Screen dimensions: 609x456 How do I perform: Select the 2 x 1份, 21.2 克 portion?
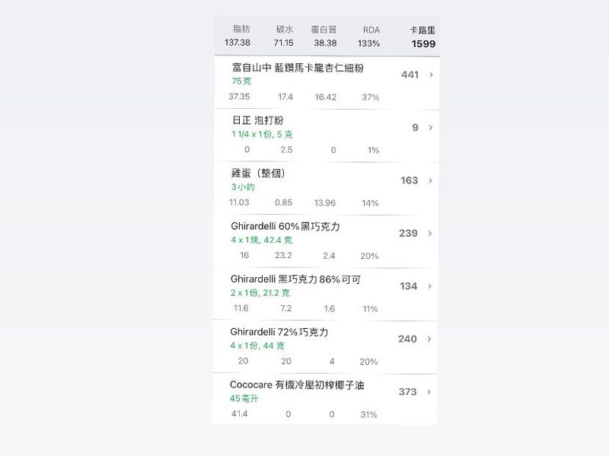(260, 293)
